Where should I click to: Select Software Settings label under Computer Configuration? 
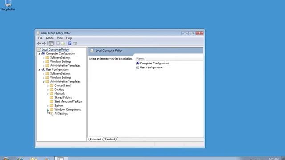point(61,58)
